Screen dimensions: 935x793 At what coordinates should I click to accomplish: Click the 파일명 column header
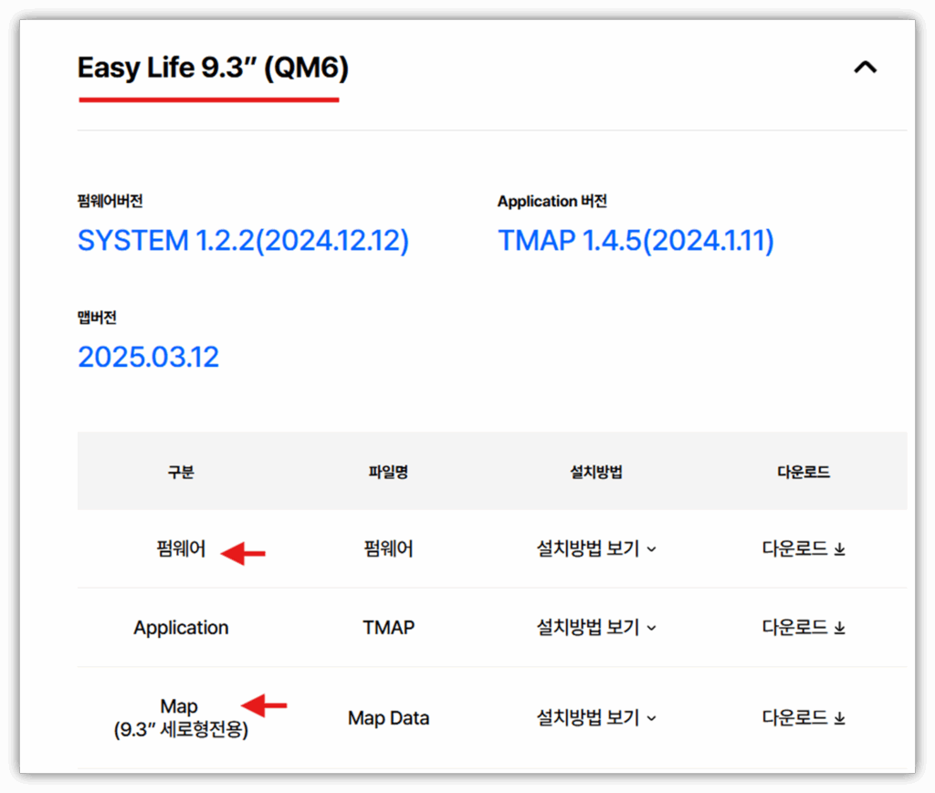pos(388,472)
